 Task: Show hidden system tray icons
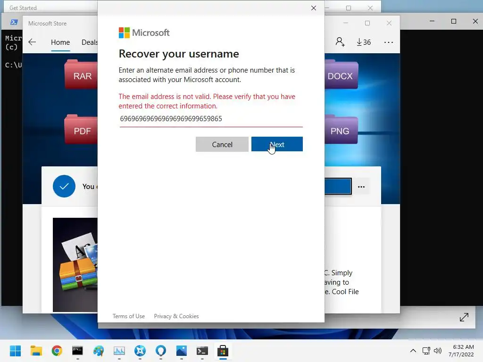tap(413, 351)
